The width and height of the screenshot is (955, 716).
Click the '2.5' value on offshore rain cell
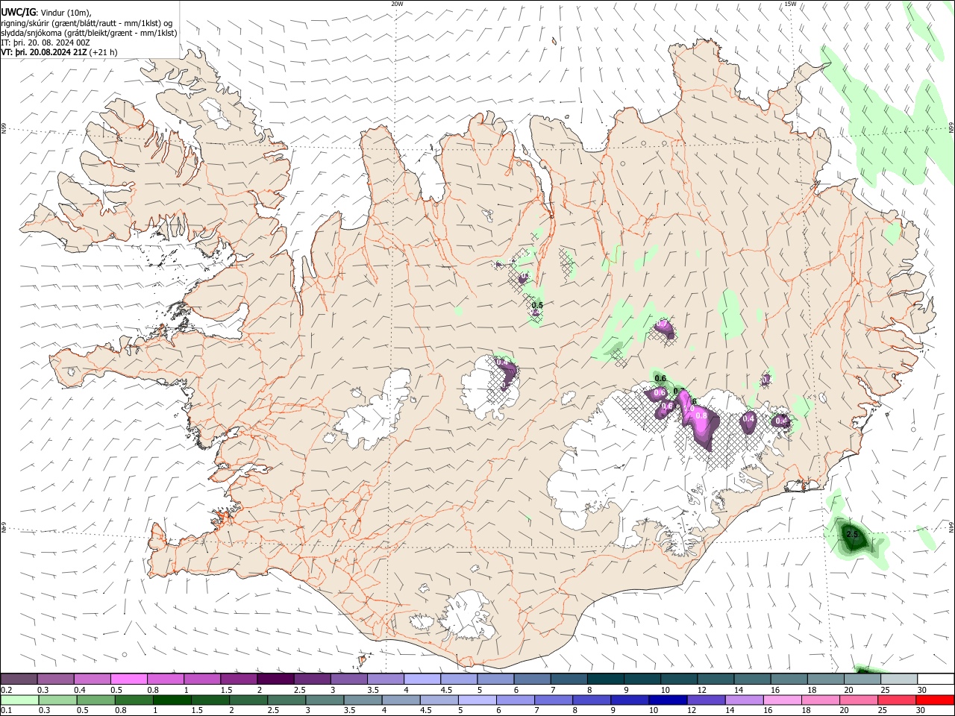(852, 534)
